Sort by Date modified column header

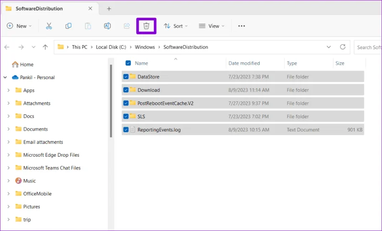(244, 63)
